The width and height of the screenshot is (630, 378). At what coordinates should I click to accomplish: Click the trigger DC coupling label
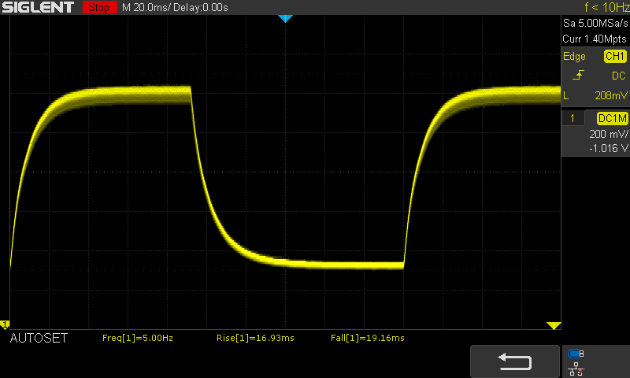click(619, 76)
